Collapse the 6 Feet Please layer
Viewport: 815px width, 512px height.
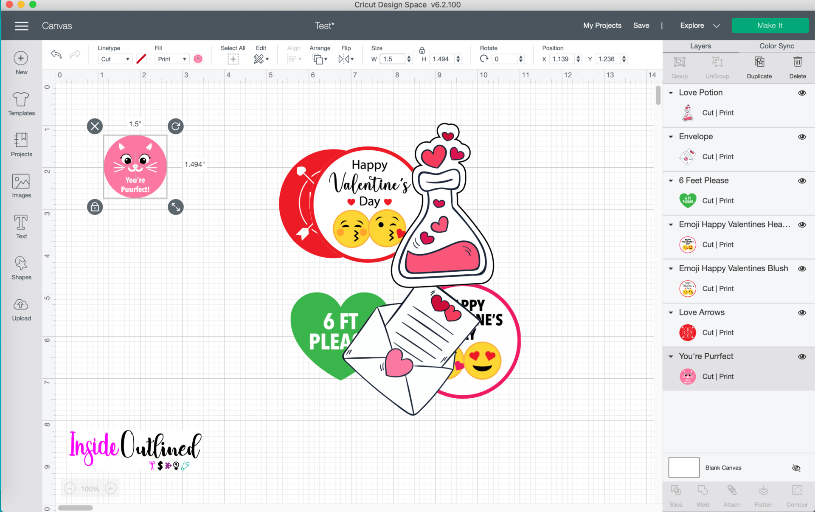[x=671, y=180]
